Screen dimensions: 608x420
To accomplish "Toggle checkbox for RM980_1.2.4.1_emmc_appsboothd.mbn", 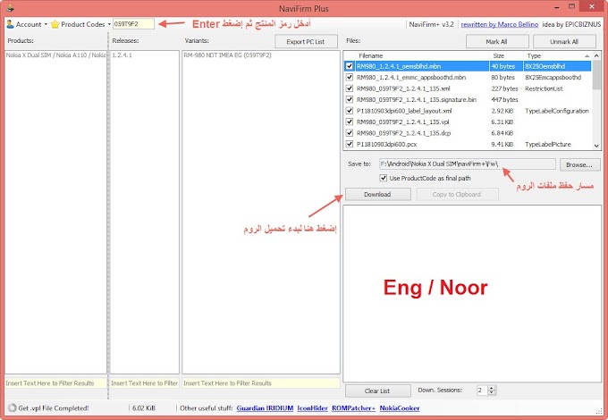I will [350, 78].
